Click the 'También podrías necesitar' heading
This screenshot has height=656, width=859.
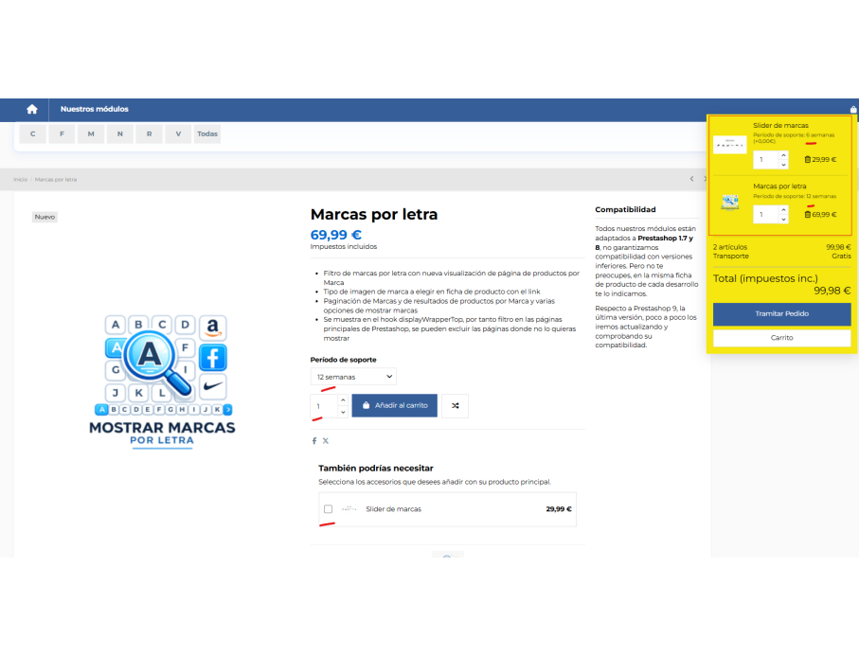(376, 469)
